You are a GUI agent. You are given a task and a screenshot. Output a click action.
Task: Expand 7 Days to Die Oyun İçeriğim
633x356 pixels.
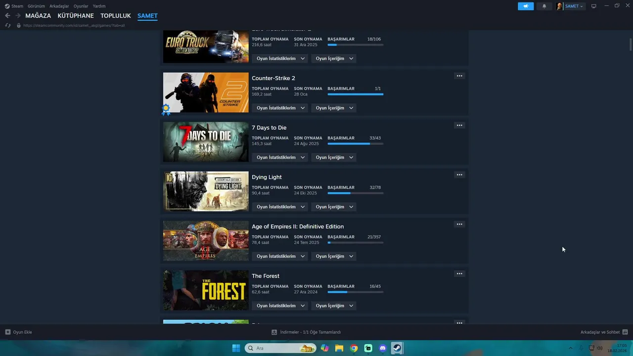[334, 157]
